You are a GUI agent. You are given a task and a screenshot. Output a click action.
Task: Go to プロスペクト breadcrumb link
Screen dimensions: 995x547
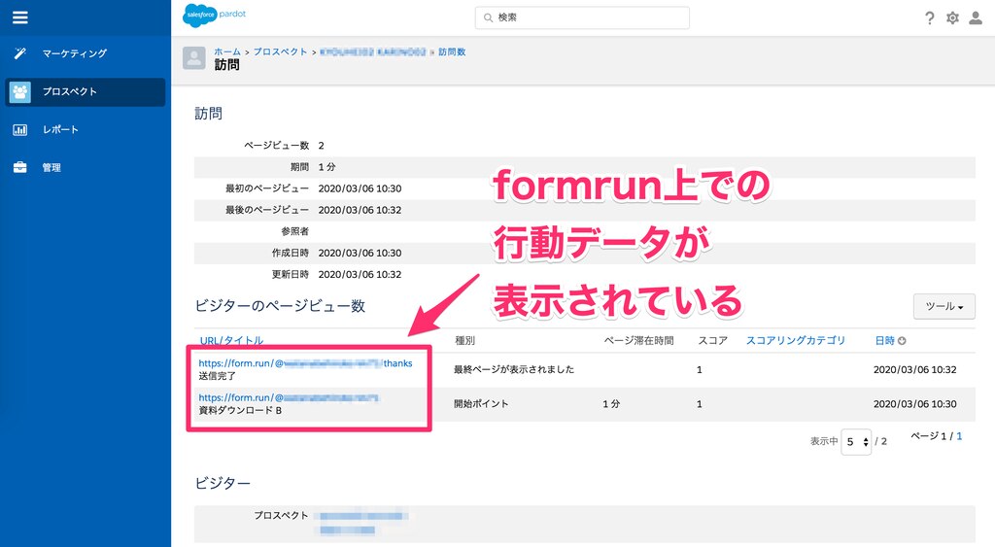coord(280,52)
